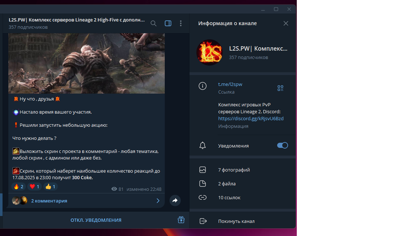Open the t.me/l2spw channel link
Screen dimensions: 419x236
click(x=230, y=84)
